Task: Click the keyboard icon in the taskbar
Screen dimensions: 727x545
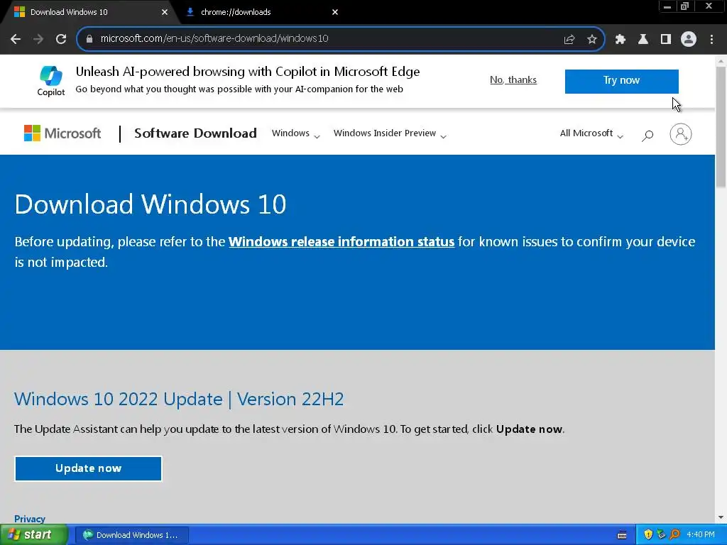Action: 622,535
